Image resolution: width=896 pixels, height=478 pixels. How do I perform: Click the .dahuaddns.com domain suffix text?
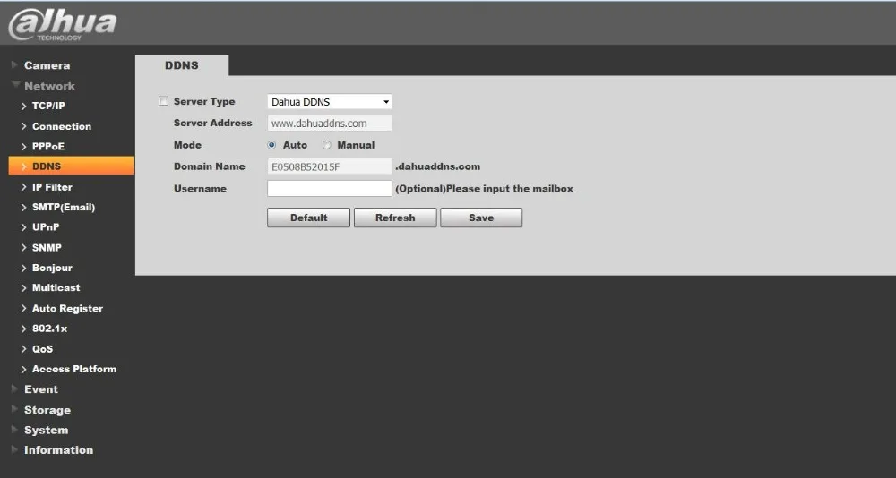(438, 166)
